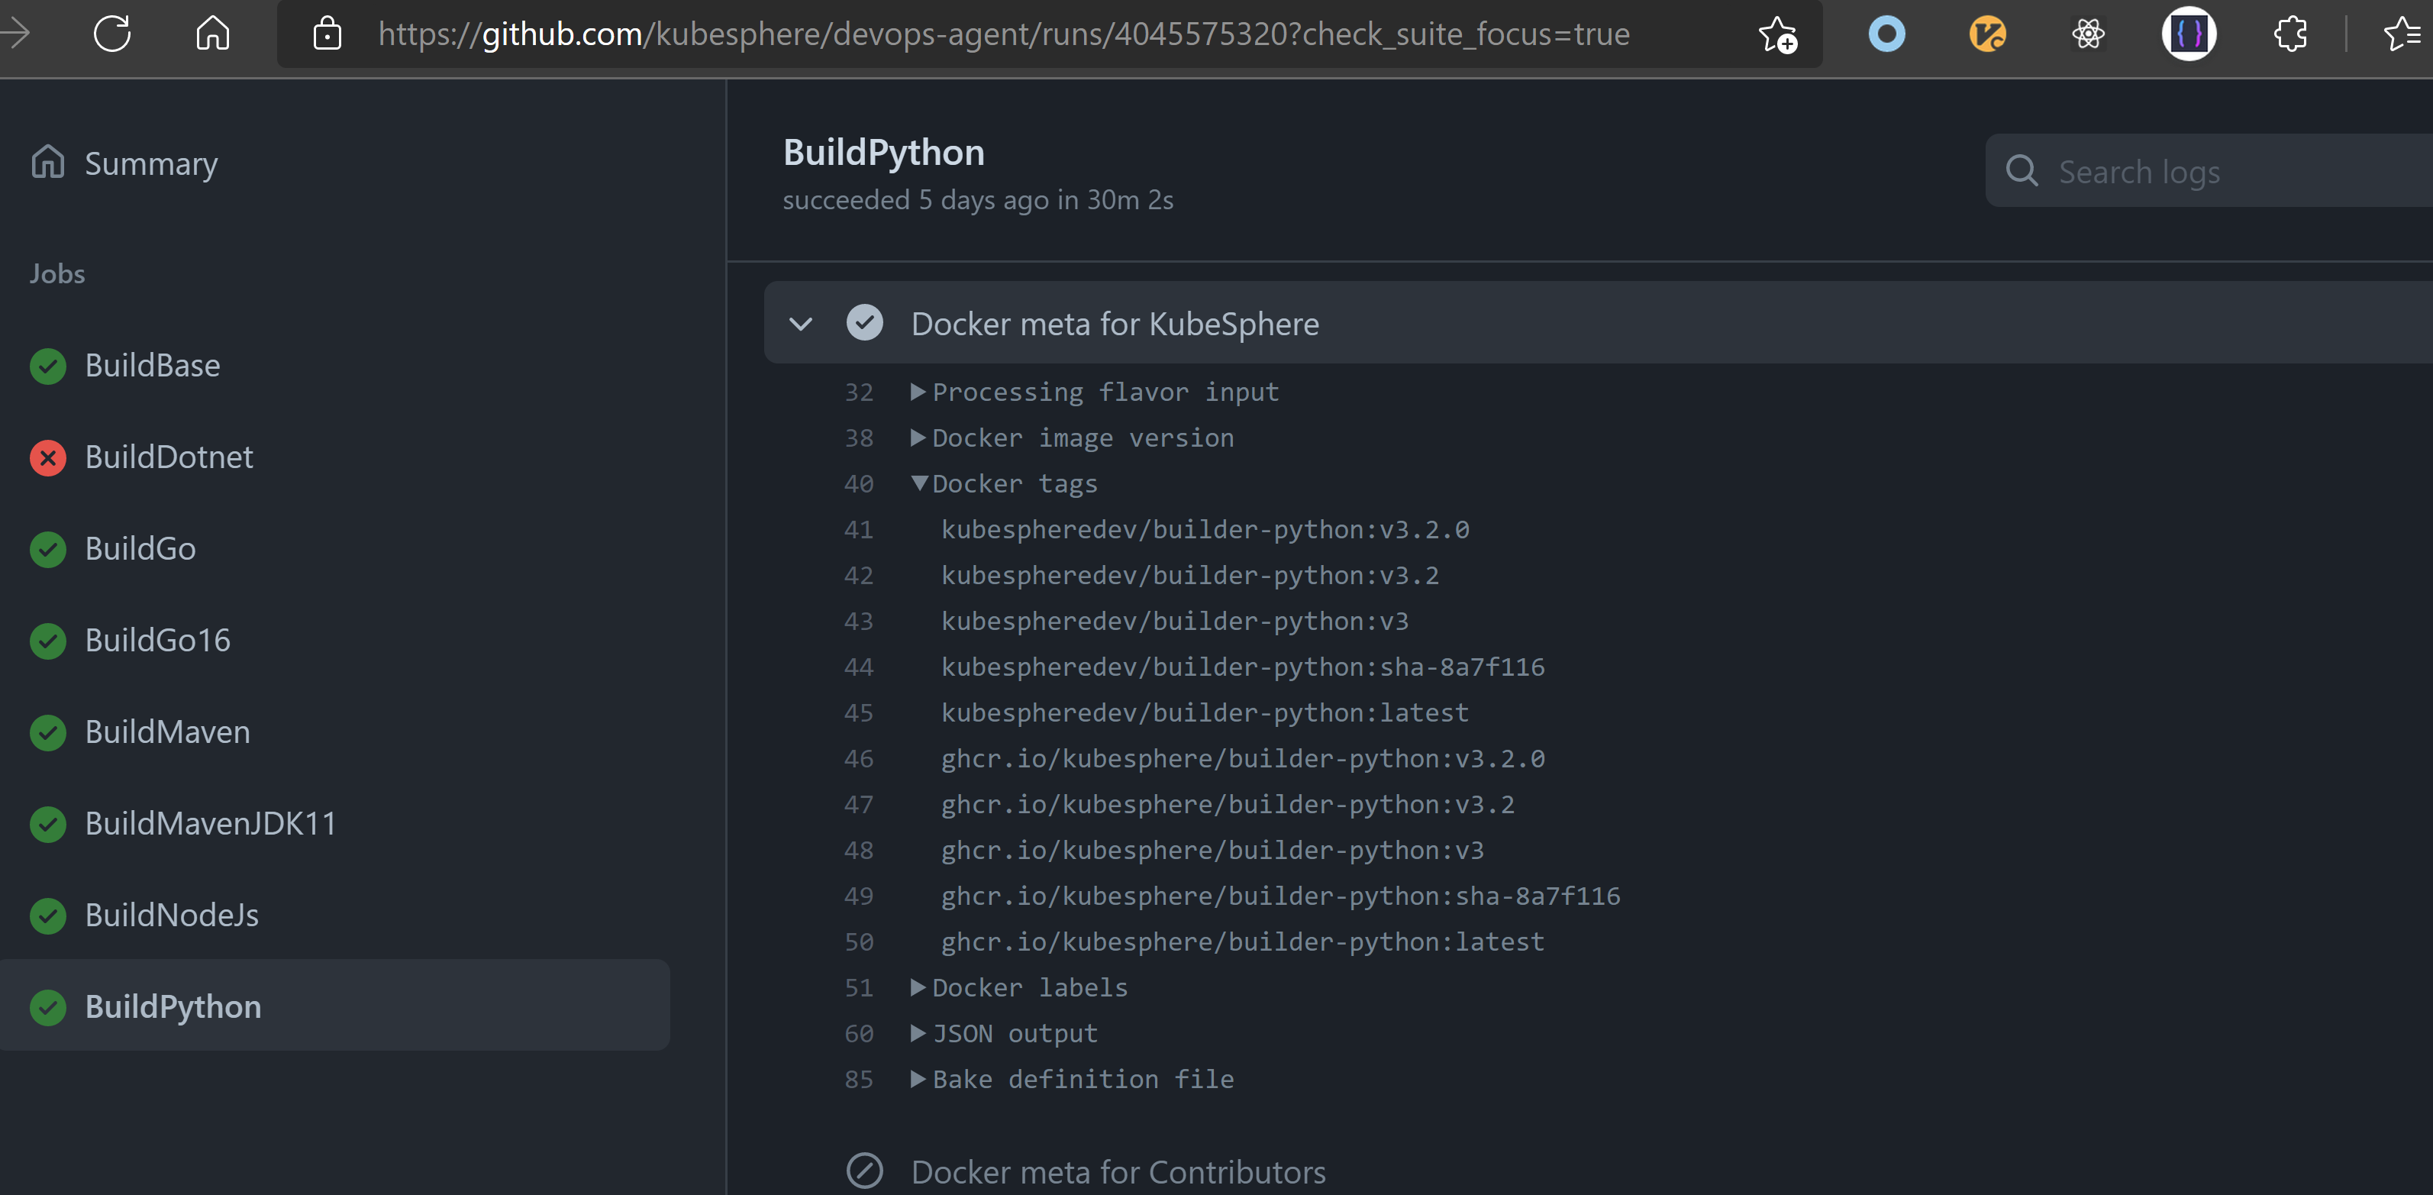Click the orange V extension icon
The image size is (2433, 1195).
1987,34
